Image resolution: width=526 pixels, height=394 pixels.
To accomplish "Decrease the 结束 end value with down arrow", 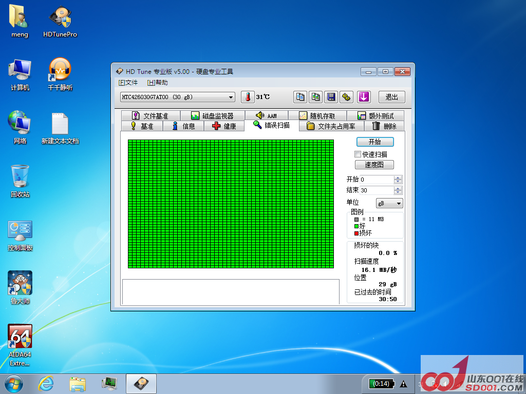I will tap(398, 192).
